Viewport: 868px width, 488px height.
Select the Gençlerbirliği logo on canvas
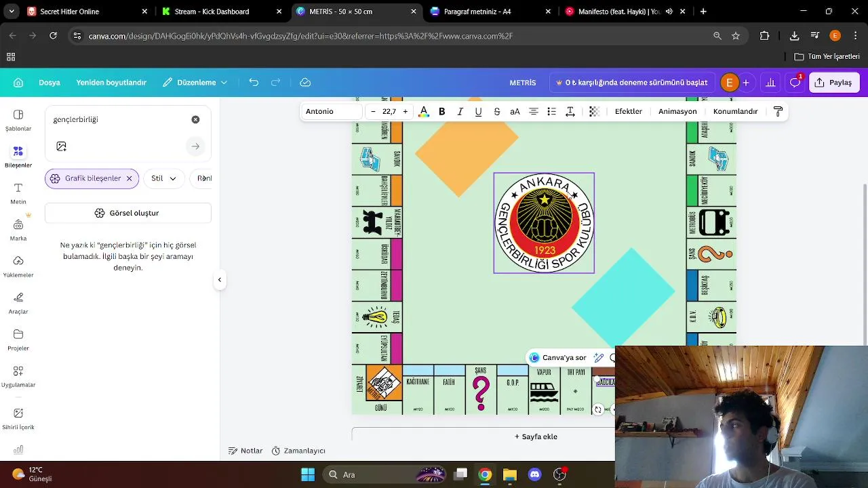point(545,223)
